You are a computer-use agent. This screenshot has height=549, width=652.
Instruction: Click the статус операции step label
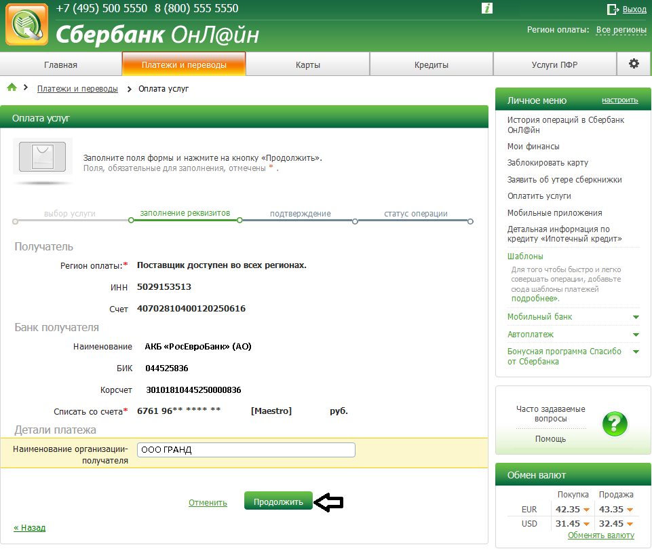[x=416, y=213]
